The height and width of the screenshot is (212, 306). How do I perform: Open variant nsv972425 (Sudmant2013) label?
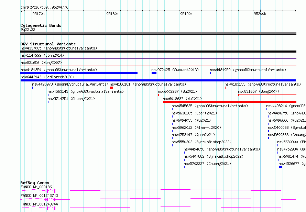pyautogui.click(x=175, y=70)
